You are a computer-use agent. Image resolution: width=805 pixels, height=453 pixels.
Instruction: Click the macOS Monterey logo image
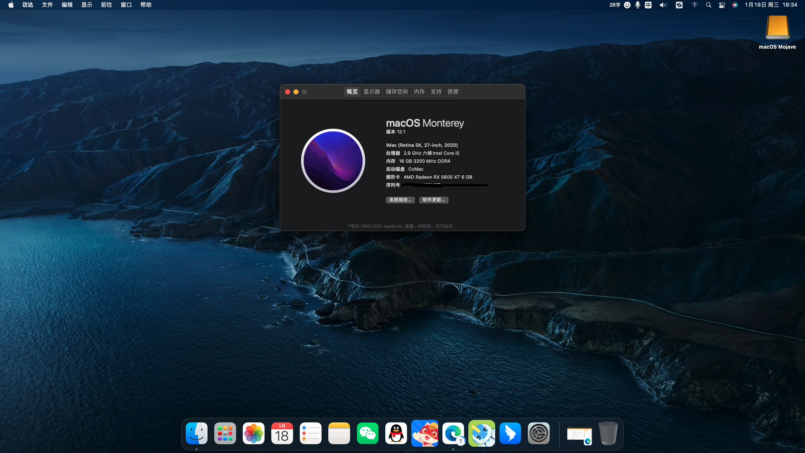click(333, 161)
